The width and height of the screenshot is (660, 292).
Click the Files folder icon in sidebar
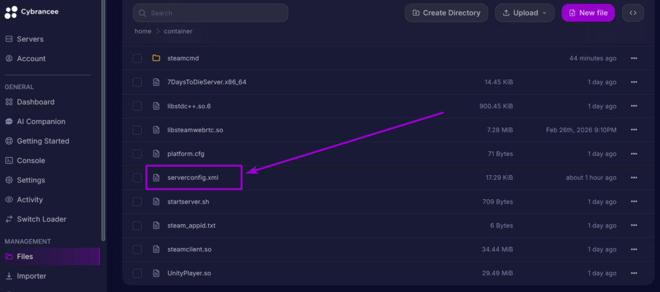[x=9, y=257]
